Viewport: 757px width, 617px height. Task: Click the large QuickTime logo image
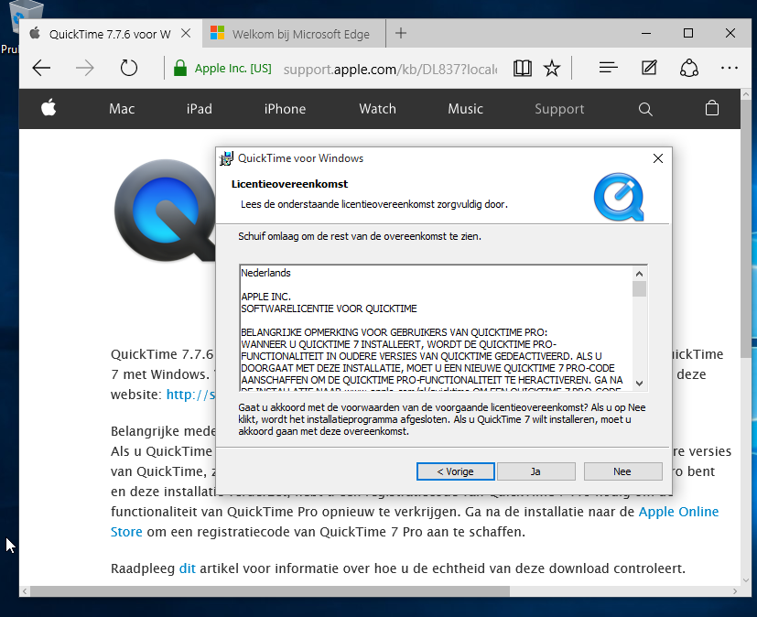165,211
